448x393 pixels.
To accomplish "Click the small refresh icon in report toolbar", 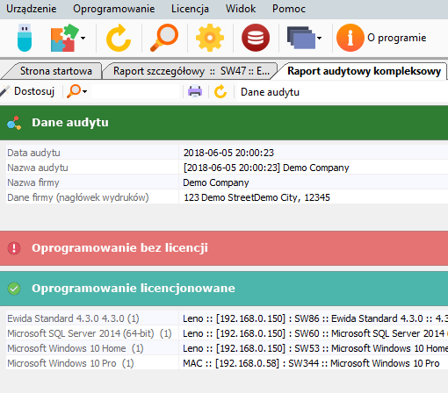I will click(x=220, y=91).
